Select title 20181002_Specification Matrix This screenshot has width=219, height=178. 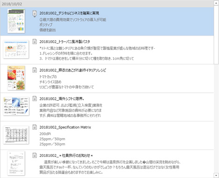pos(65,127)
